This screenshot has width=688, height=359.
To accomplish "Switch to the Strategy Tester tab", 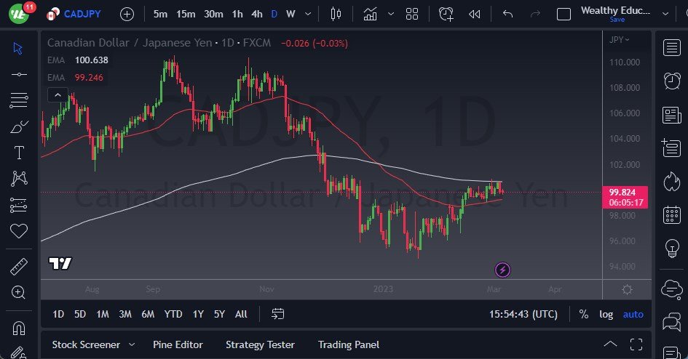I will click(260, 344).
